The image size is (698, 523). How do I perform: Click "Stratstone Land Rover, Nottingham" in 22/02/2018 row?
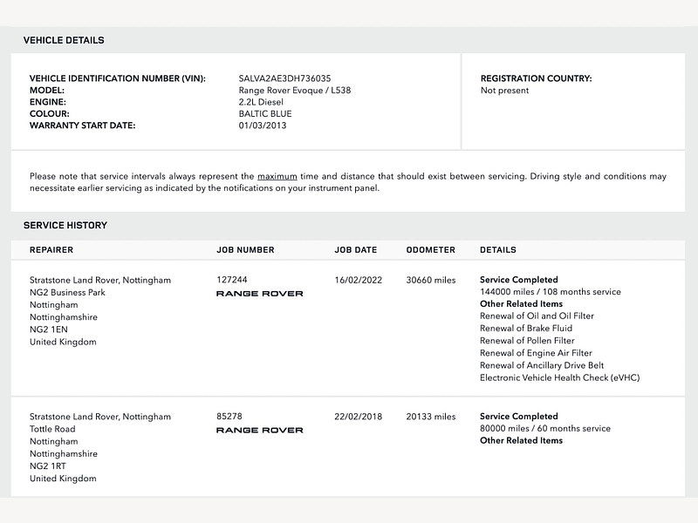pos(100,417)
